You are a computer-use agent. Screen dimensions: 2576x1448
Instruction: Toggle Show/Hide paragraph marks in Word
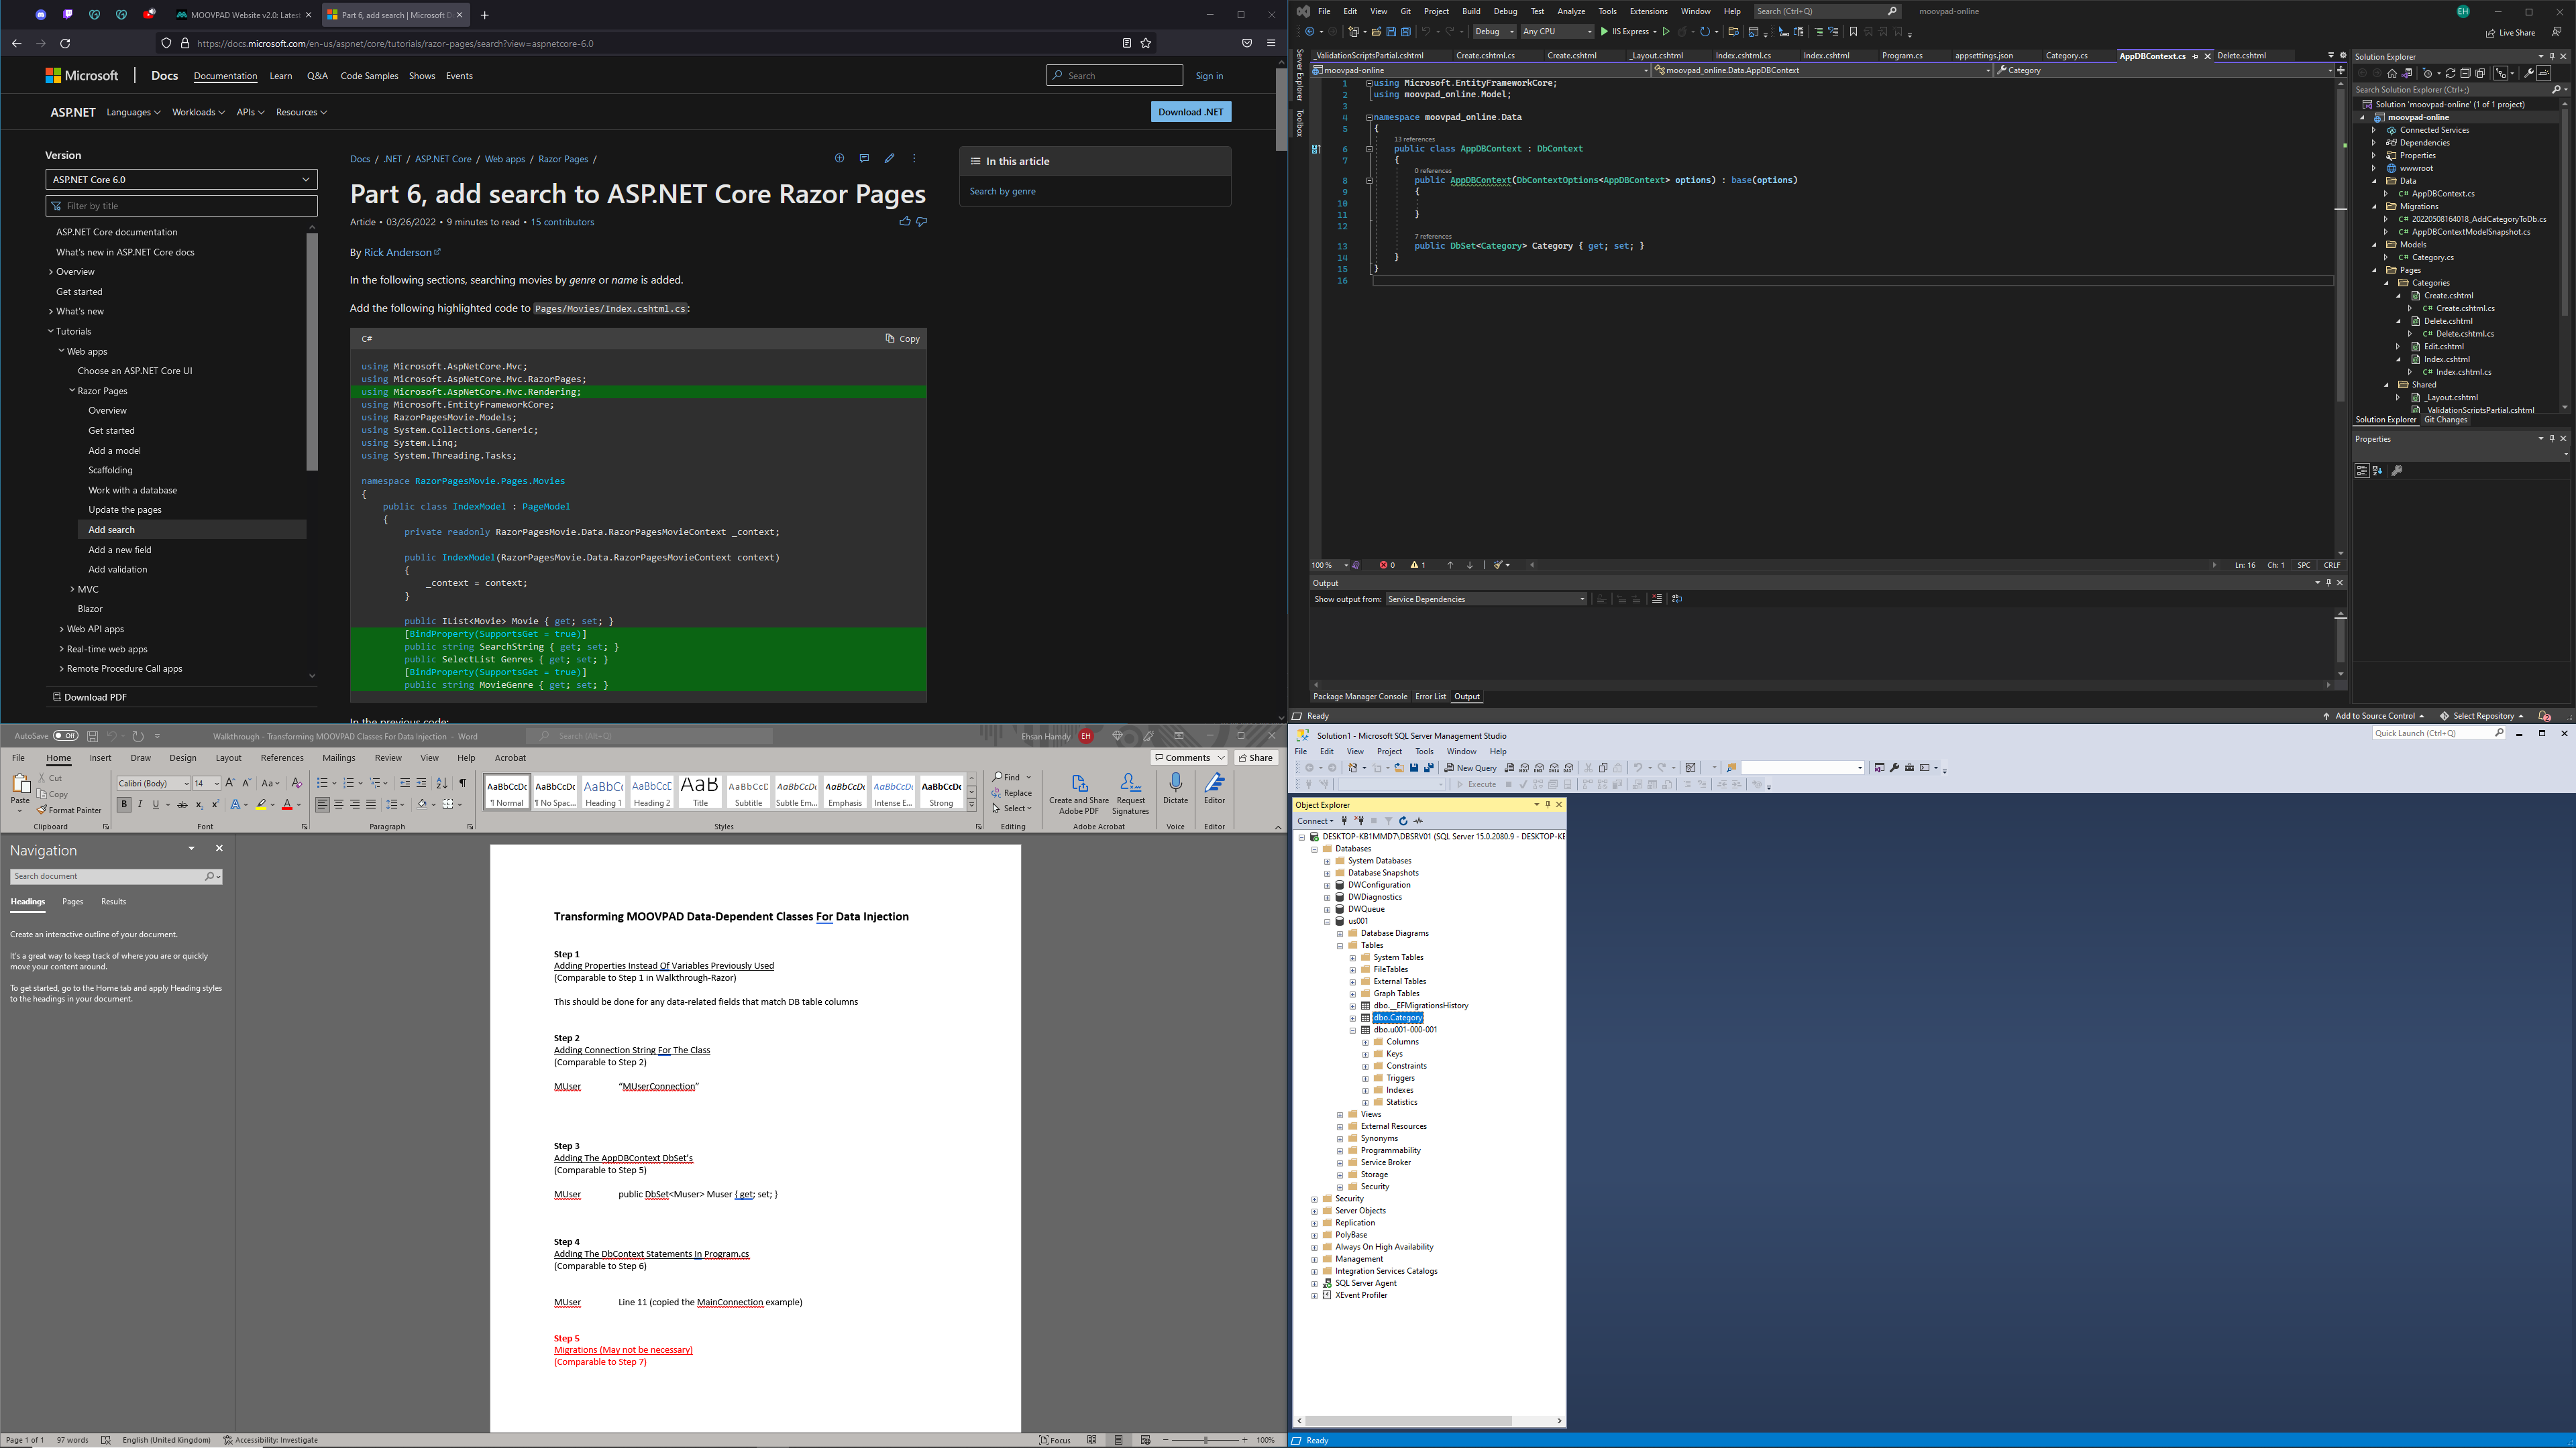point(462,784)
